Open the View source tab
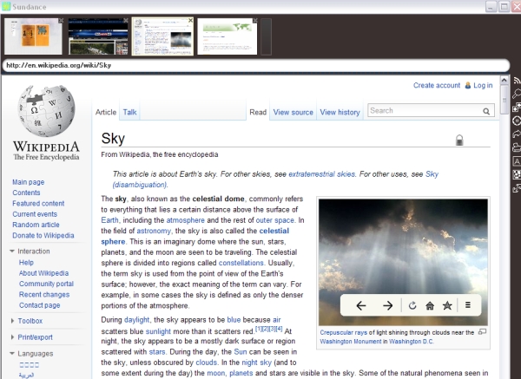This screenshot has width=521, height=379. (293, 112)
